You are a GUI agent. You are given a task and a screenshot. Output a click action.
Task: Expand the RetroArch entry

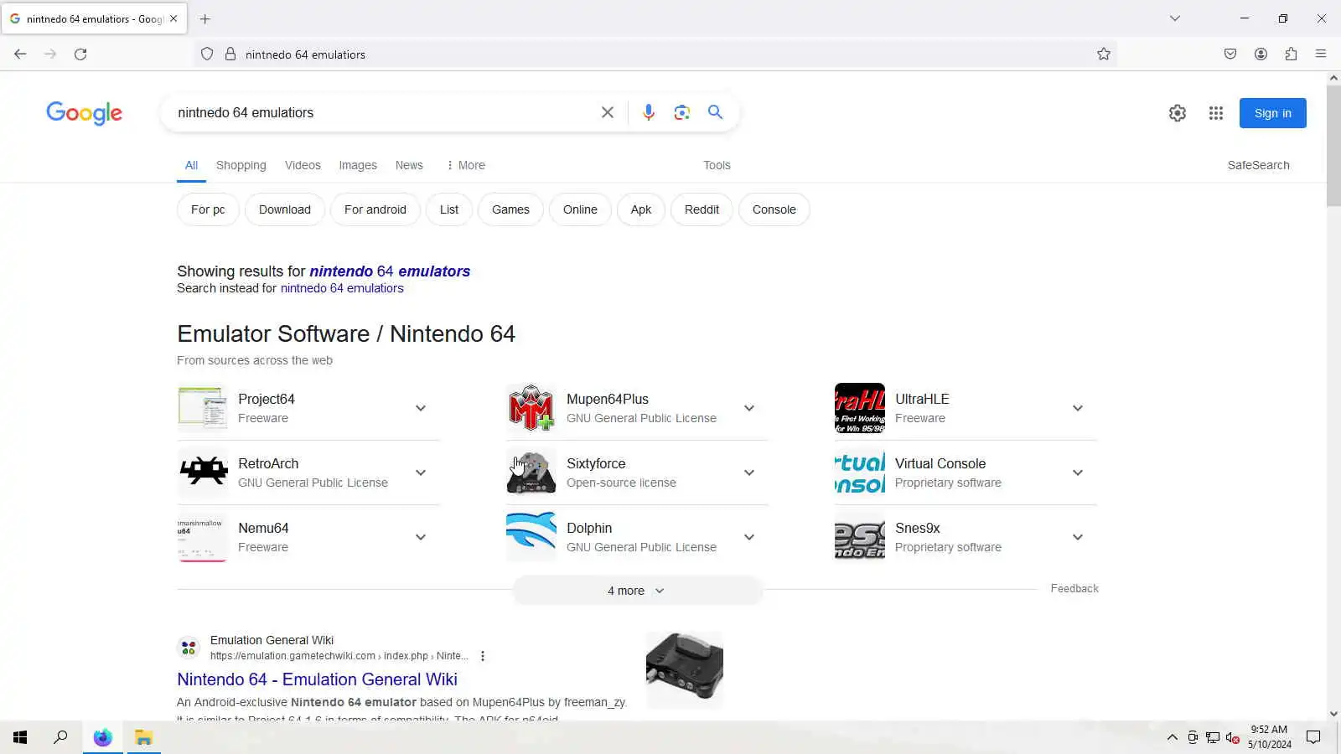[421, 473]
